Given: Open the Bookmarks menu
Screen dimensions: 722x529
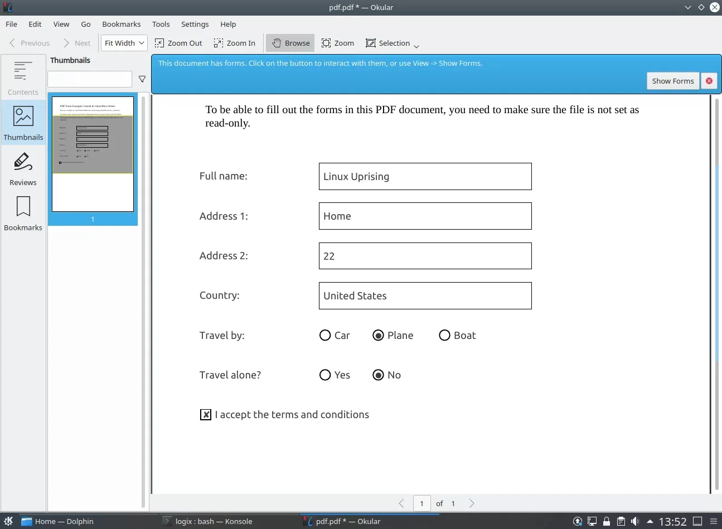Looking at the screenshot, I should pos(121,24).
